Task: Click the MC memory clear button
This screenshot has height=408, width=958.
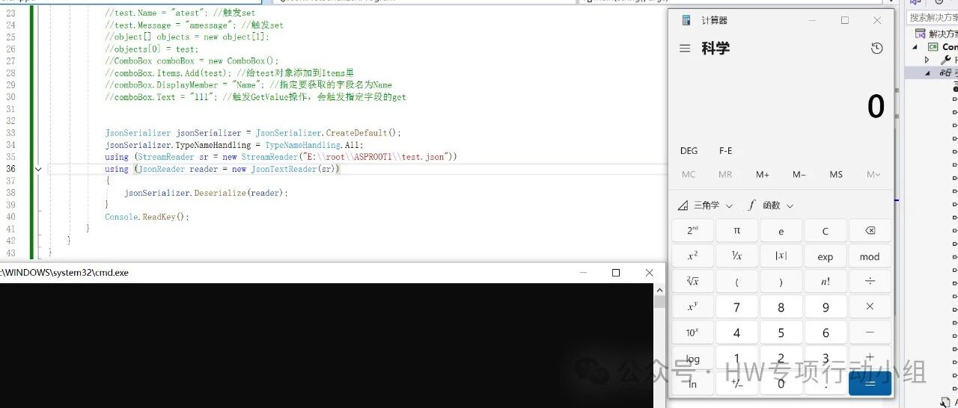Action: [689, 174]
